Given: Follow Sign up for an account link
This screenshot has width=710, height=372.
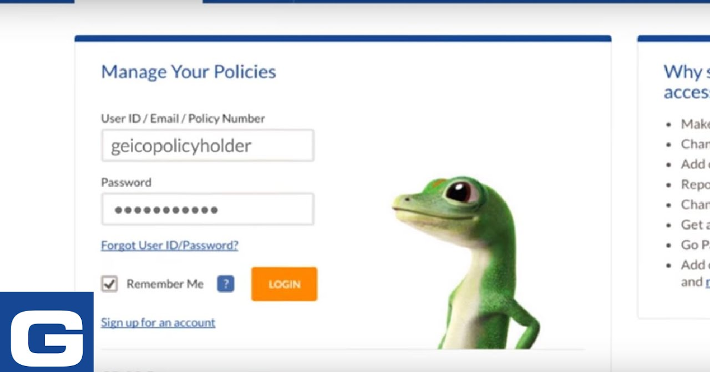Looking at the screenshot, I should [x=158, y=322].
